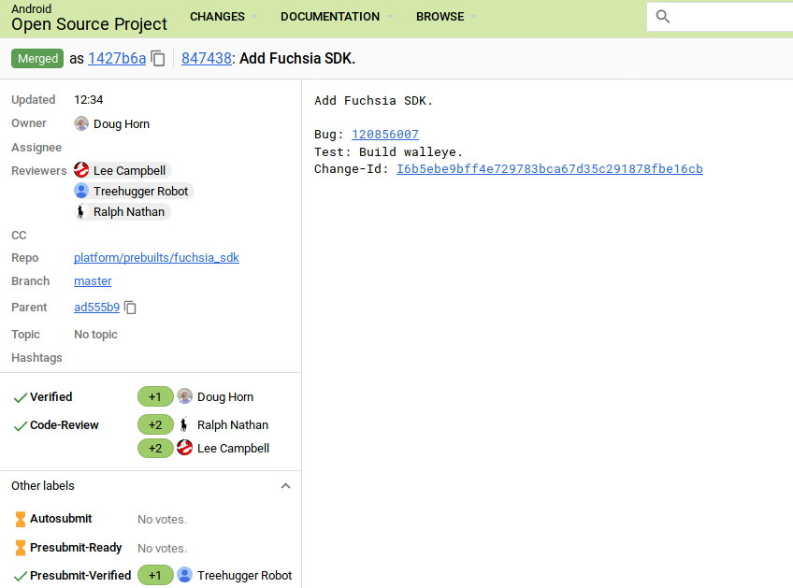793x588 pixels.
Task: Click Autosubmit 'No votes.' text
Action: click(163, 519)
